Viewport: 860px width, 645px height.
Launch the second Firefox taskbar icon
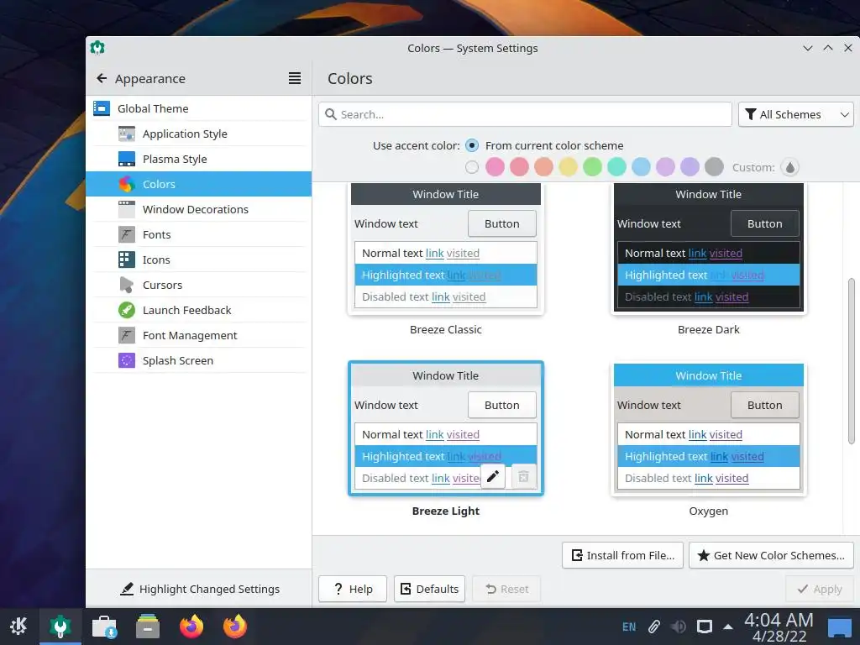coord(235,626)
